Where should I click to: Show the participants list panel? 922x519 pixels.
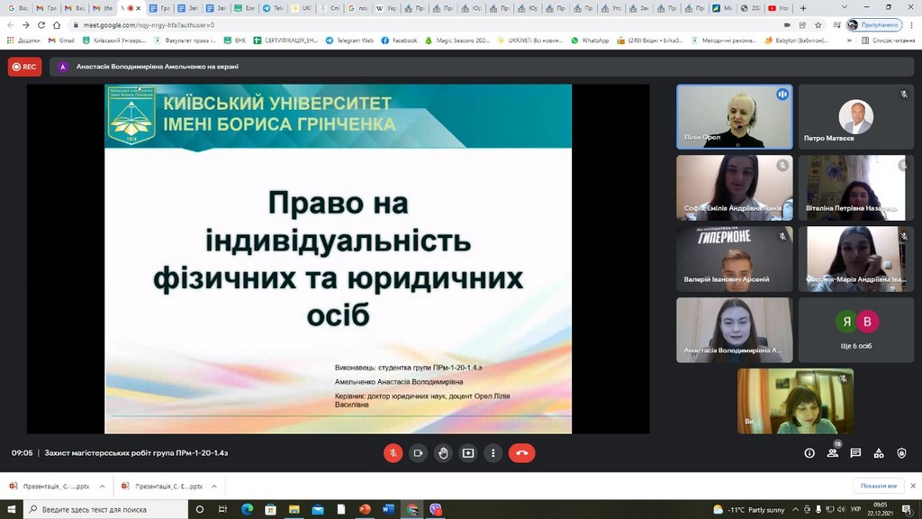click(833, 453)
